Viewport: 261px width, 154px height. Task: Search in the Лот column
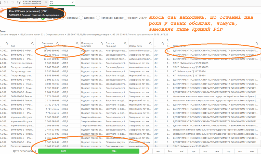click(32, 43)
